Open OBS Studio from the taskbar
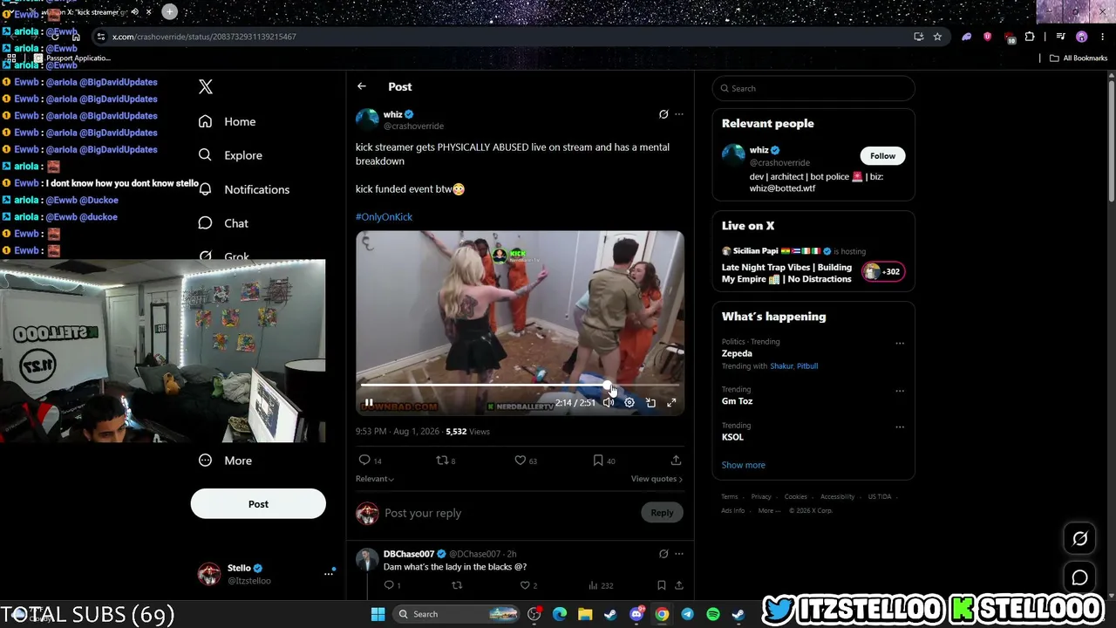Image resolution: width=1116 pixels, height=628 pixels. [x=534, y=614]
